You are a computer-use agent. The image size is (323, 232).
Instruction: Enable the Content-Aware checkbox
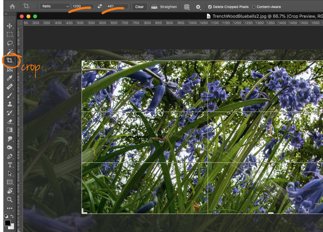click(254, 7)
